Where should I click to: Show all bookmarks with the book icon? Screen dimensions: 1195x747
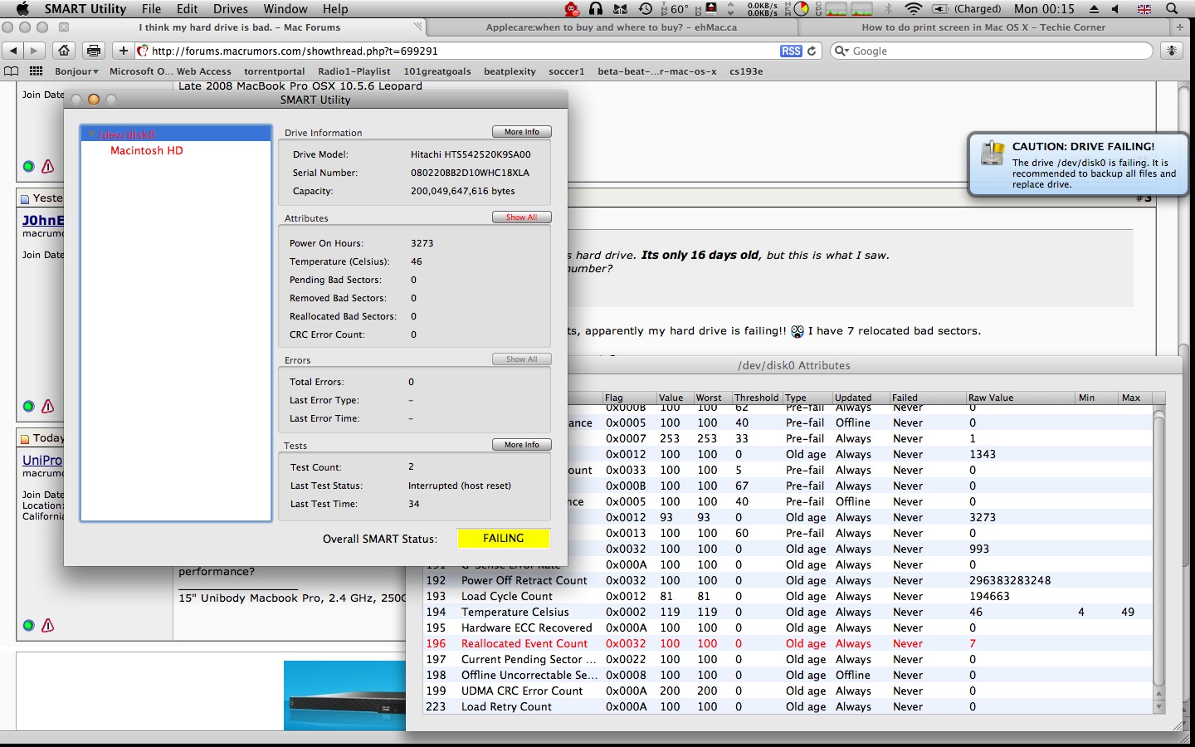point(12,71)
